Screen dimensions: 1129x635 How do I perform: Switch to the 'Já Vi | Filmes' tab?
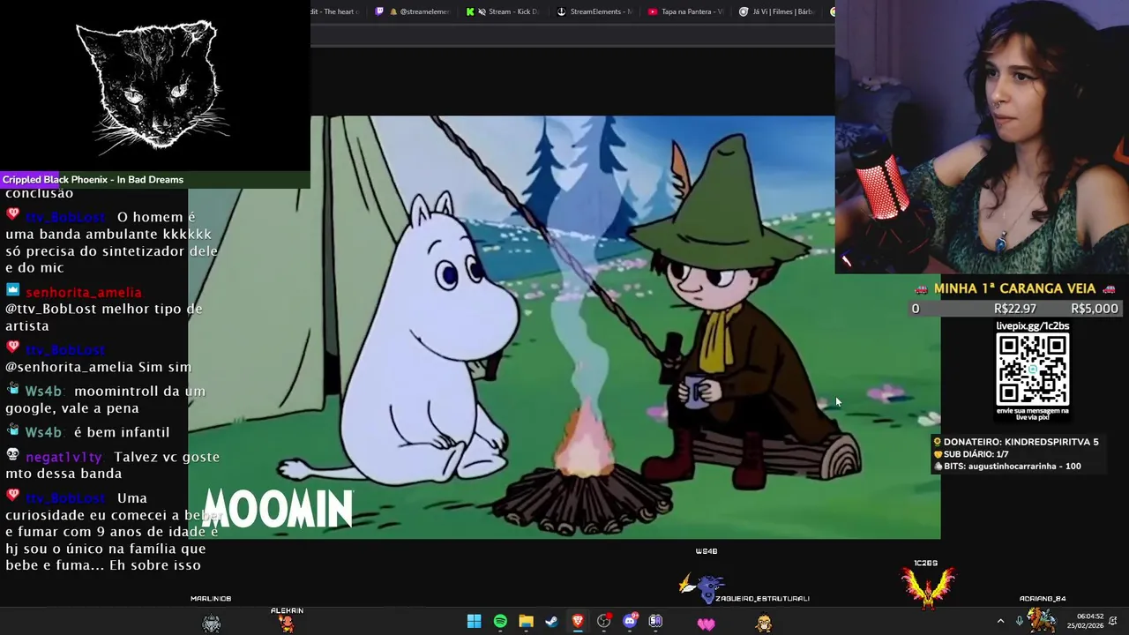(x=776, y=11)
